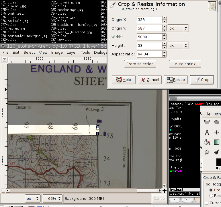Click the Resize button in crop dialog
The image size is (221, 207).
[x=176, y=80]
